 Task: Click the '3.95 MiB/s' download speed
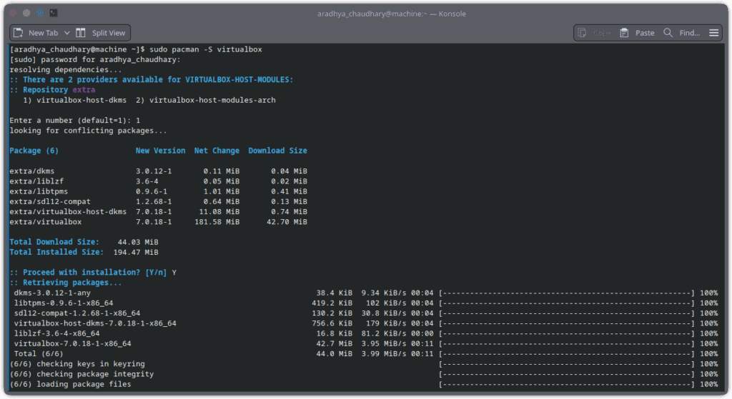coord(383,344)
